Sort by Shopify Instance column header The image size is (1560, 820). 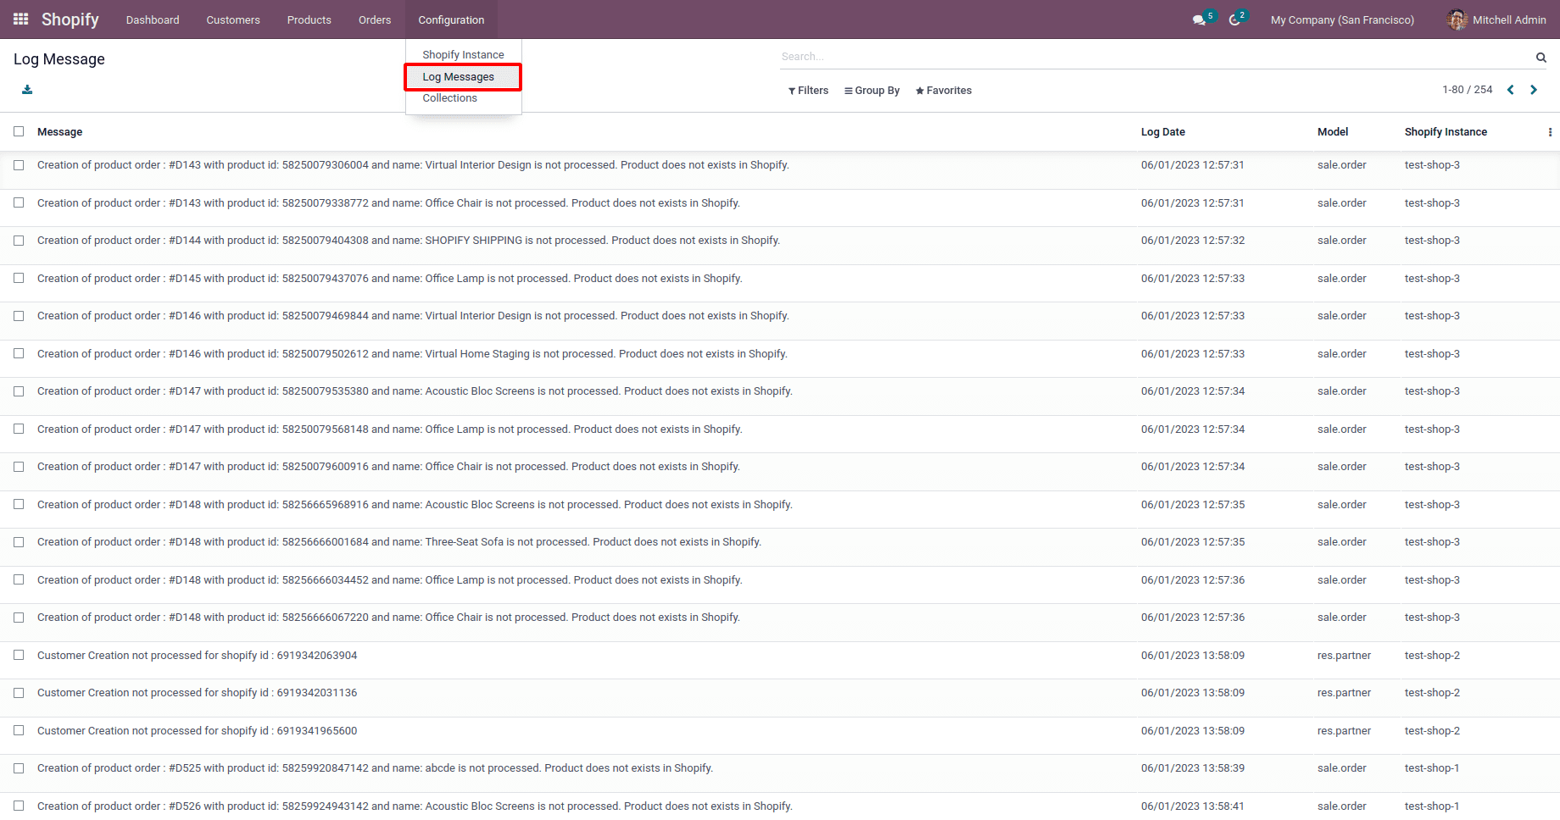pyautogui.click(x=1446, y=132)
